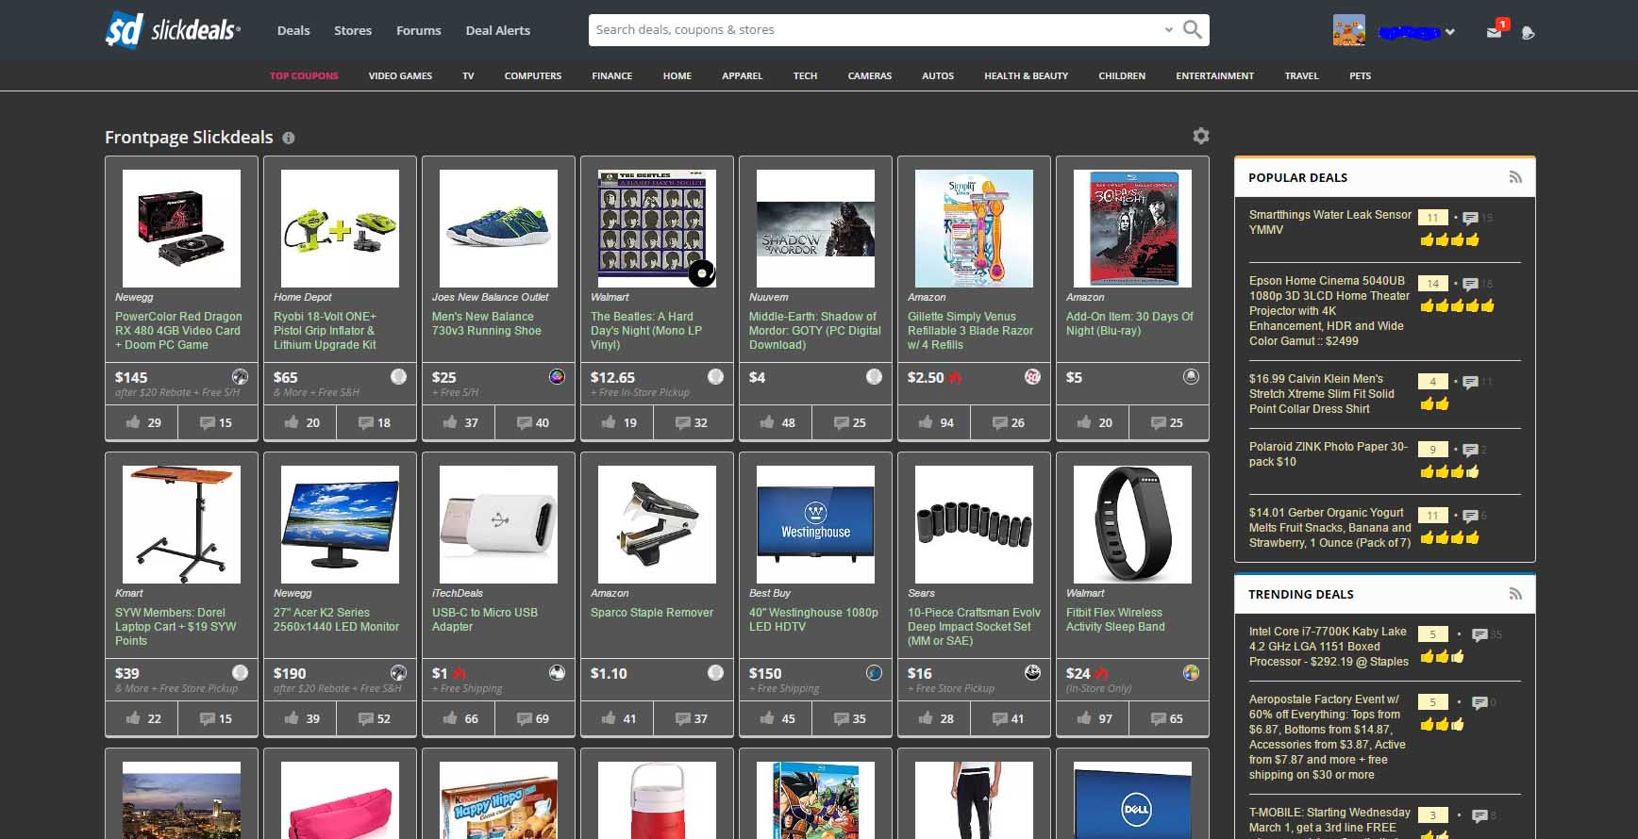Expand the user account menu chevron

1450,32
